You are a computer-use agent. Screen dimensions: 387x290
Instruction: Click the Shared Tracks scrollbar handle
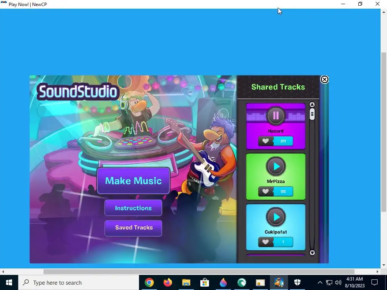[x=312, y=114]
